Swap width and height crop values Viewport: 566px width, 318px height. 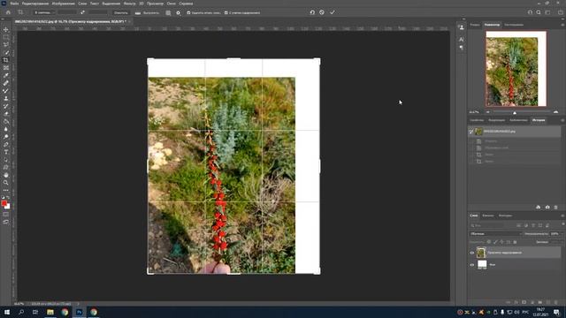click(82, 12)
